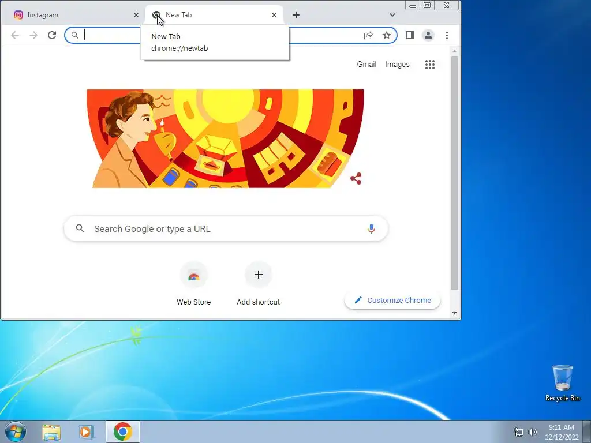Launch Windows Media Player from taskbar
The width and height of the screenshot is (591, 443).
click(87, 432)
